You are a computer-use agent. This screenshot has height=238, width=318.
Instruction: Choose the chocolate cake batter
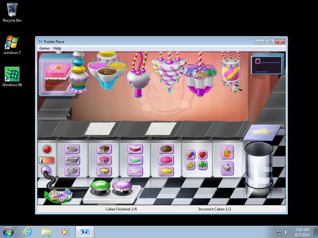[104, 149]
